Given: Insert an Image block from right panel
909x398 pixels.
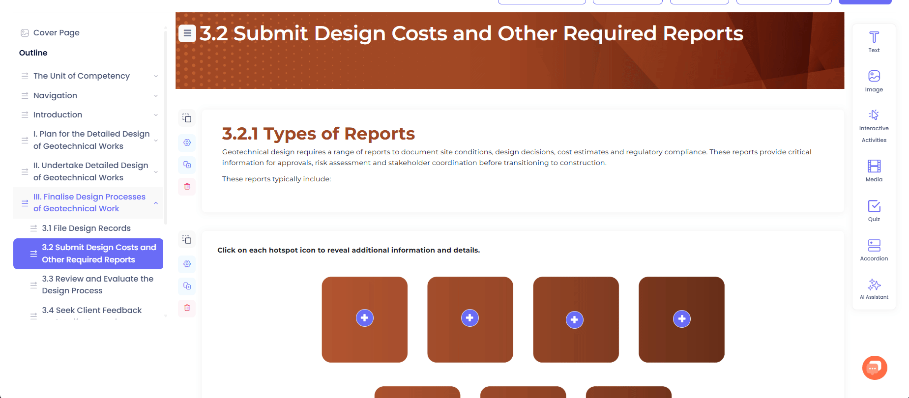Looking at the screenshot, I should (874, 81).
